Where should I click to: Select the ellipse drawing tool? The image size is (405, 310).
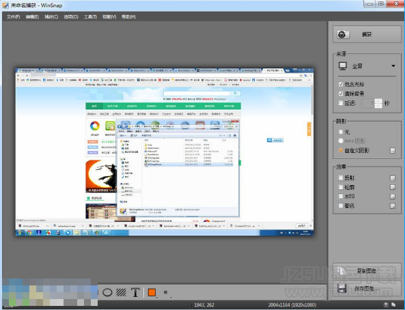tap(107, 292)
